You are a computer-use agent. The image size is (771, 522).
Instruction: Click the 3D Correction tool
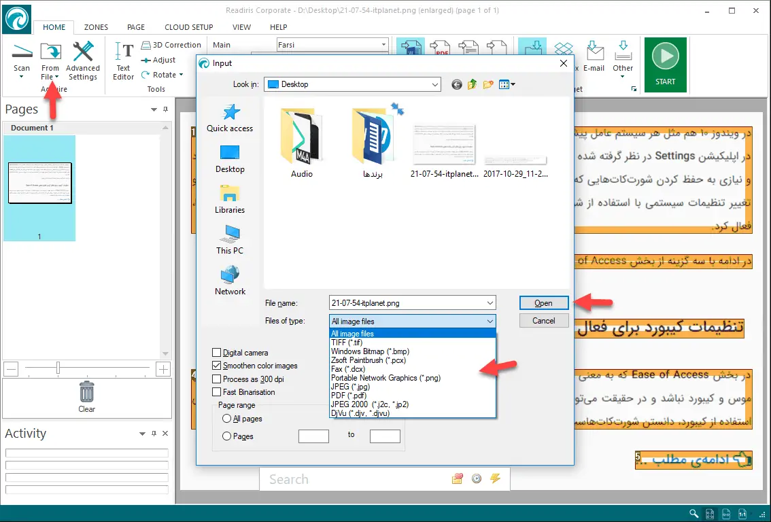[x=171, y=45]
